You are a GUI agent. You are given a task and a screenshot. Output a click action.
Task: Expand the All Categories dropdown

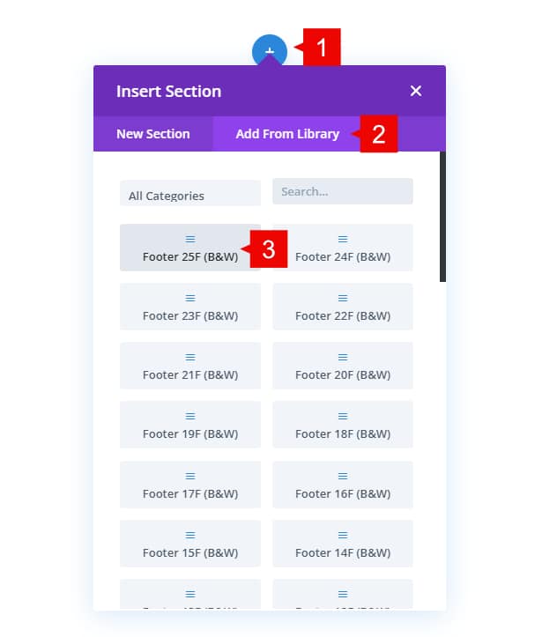coord(190,196)
